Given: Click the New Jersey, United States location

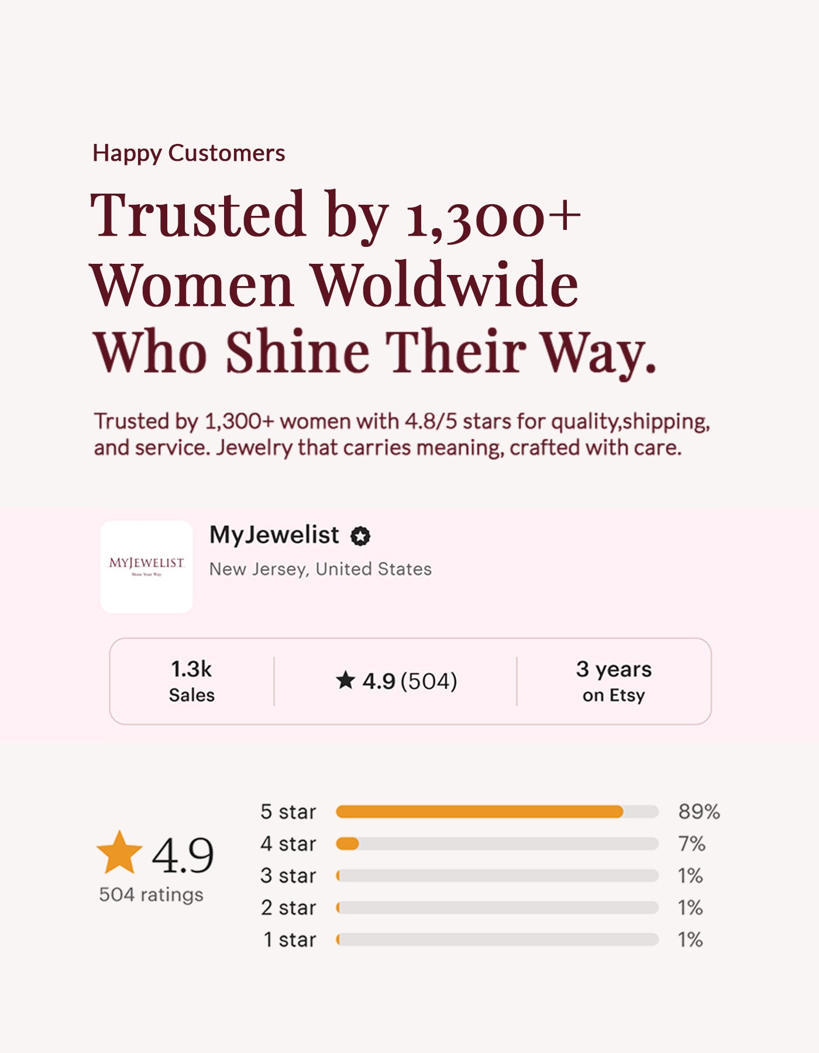Looking at the screenshot, I should click(x=321, y=569).
